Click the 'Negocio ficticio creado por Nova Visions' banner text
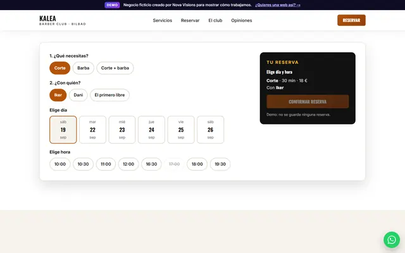This screenshot has width=405, height=253. tap(187, 5)
